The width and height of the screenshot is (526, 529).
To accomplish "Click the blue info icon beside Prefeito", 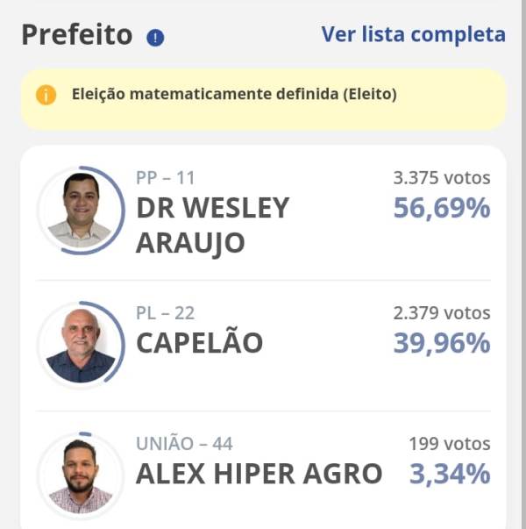I will pos(156,37).
